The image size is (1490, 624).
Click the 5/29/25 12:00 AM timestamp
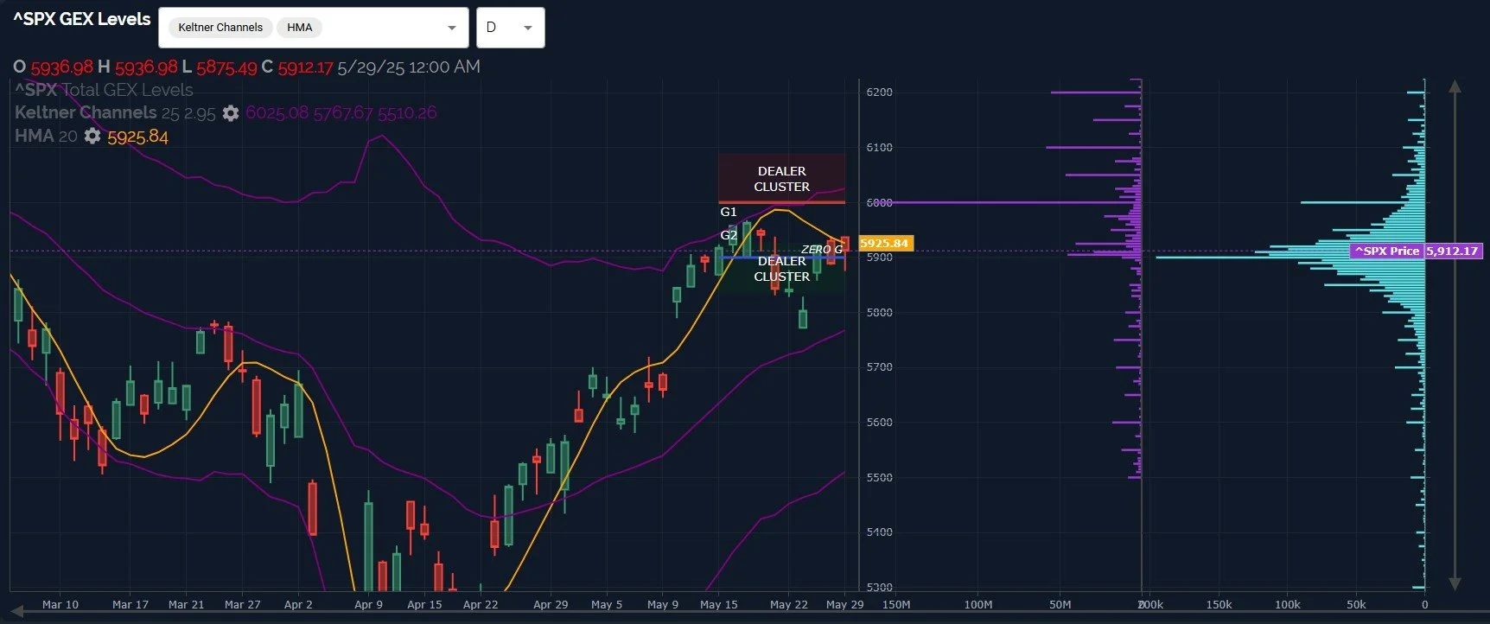point(409,67)
